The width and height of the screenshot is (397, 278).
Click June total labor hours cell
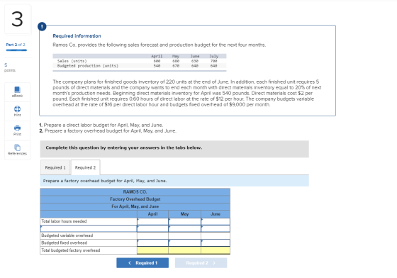click(216, 221)
